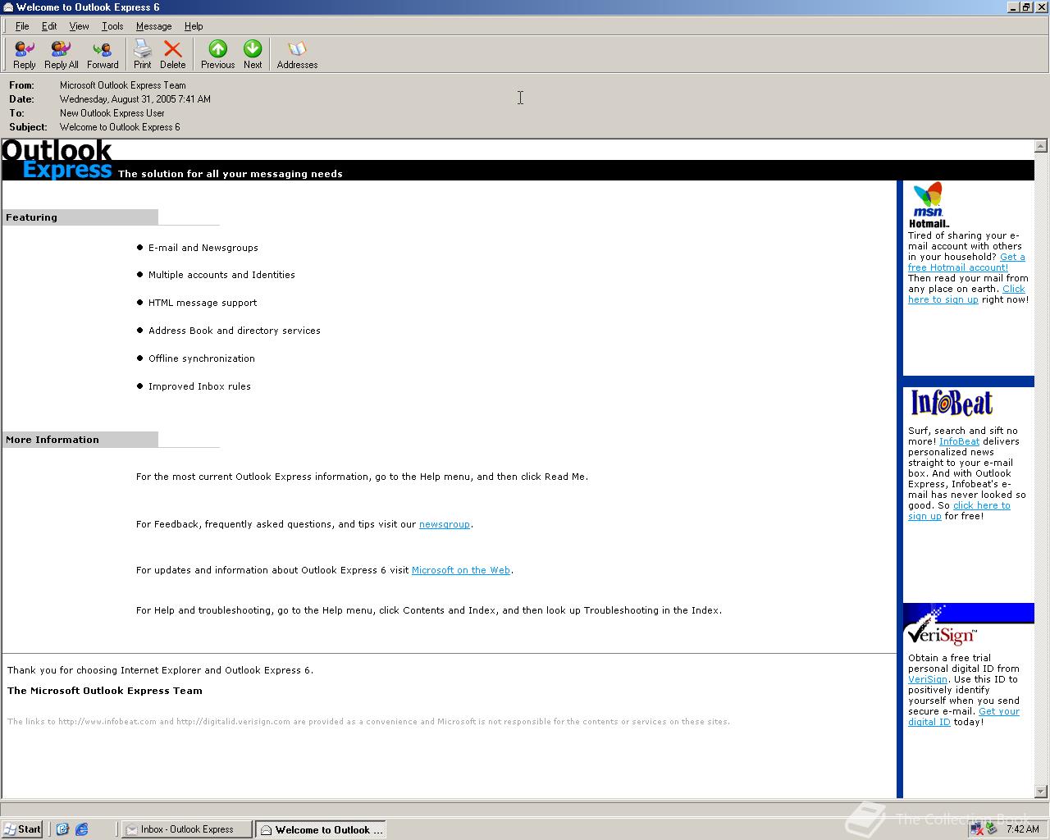Image resolution: width=1050 pixels, height=840 pixels.
Task: Open the Edit menu
Action: 49,26
